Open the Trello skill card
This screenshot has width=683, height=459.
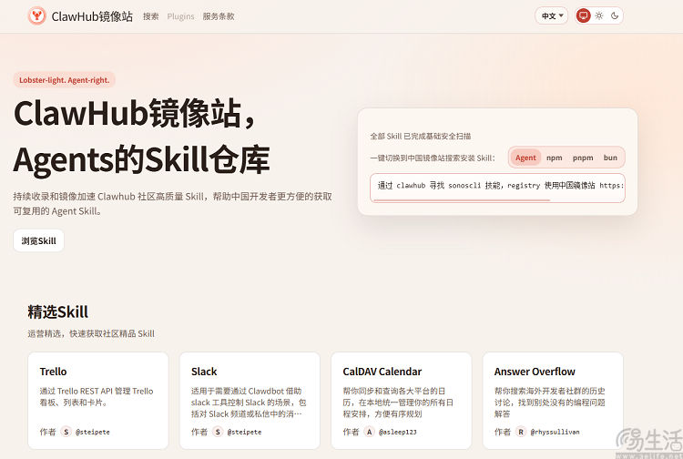coord(98,401)
